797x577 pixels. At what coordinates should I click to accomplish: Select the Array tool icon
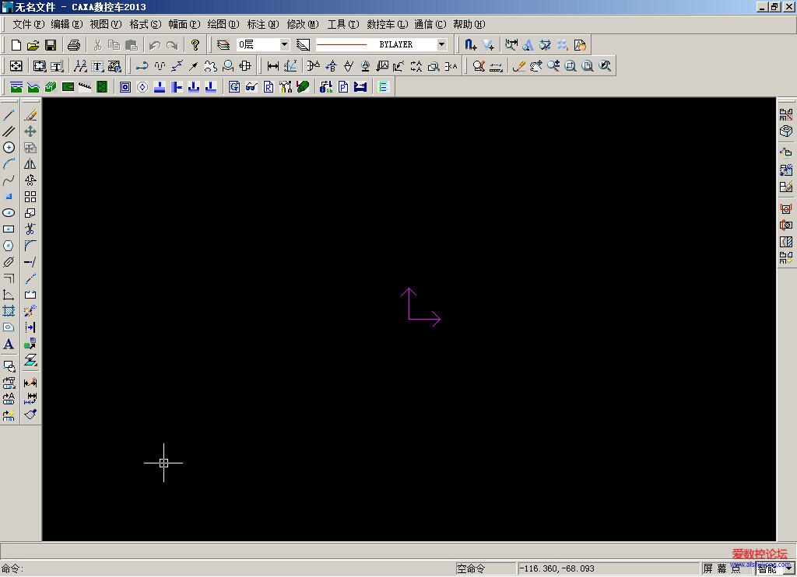click(x=30, y=197)
